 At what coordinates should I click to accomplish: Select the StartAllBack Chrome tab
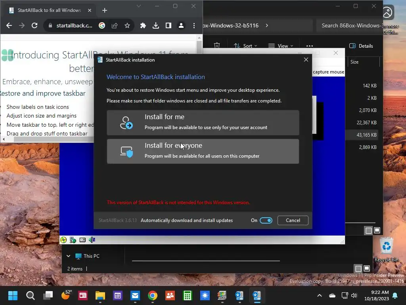coord(49,10)
